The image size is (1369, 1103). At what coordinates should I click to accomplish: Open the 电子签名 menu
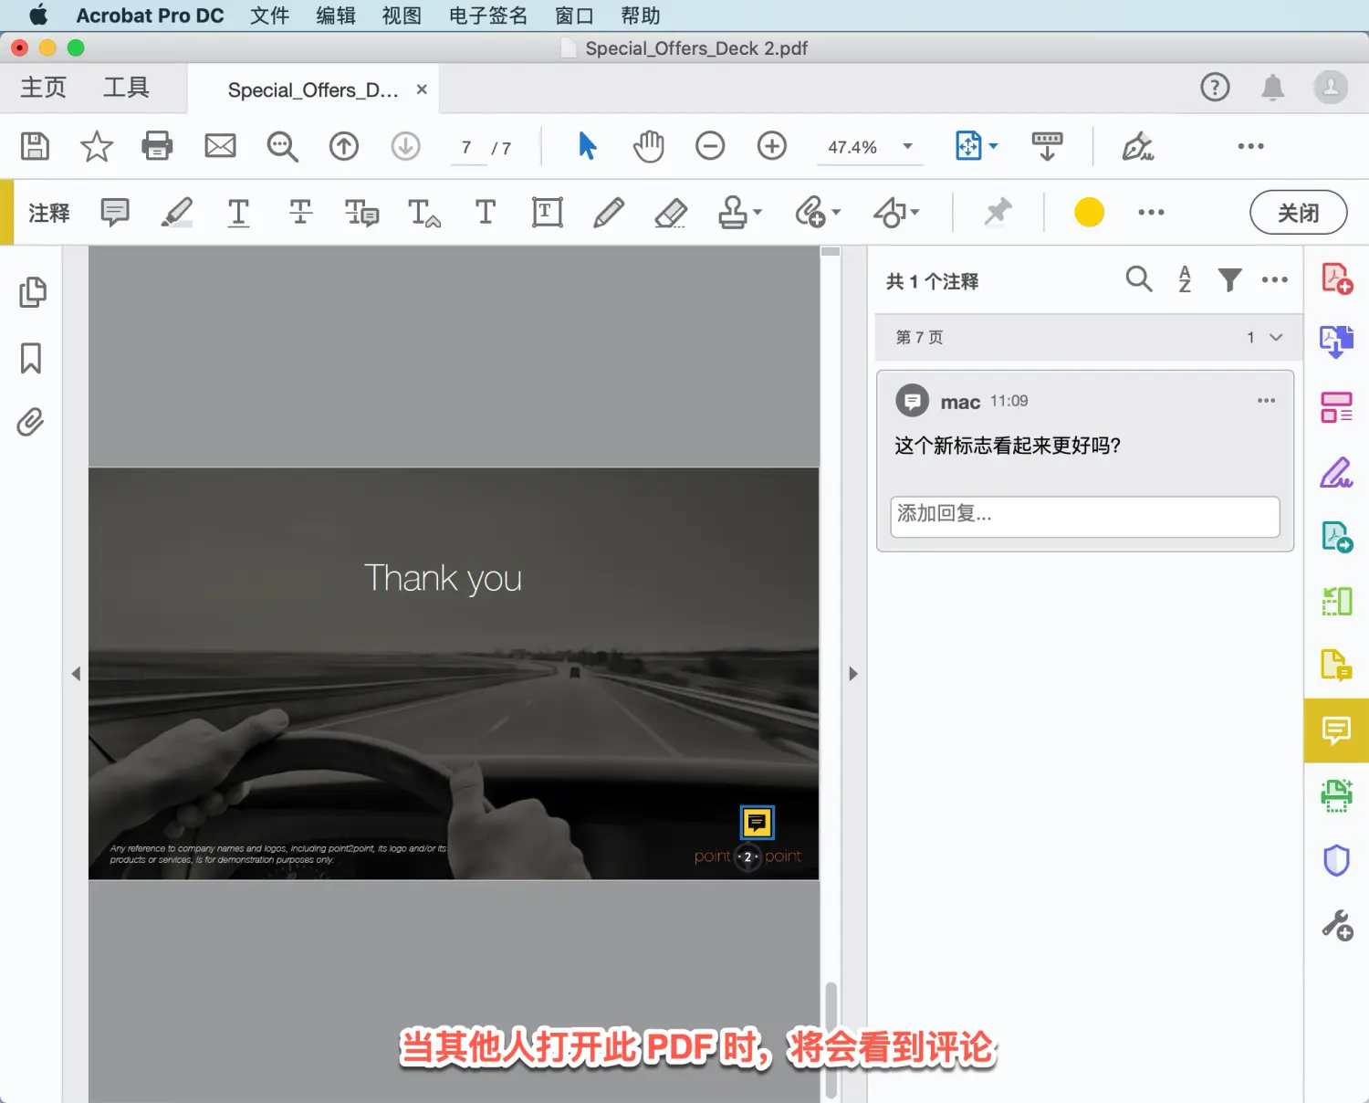click(x=488, y=16)
